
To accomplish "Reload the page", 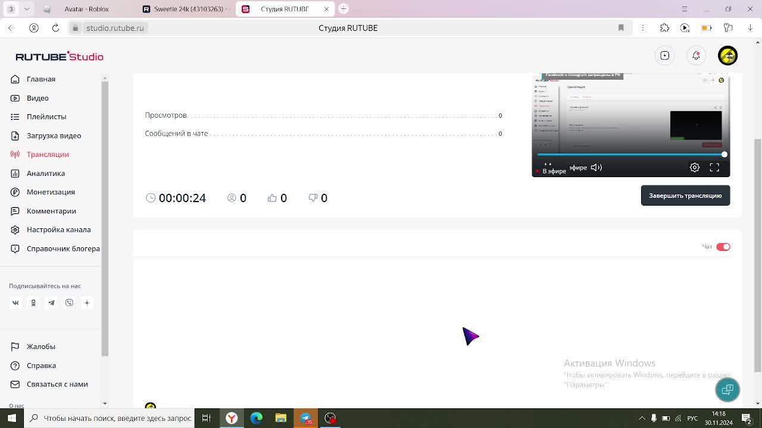I will click(x=55, y=28).
